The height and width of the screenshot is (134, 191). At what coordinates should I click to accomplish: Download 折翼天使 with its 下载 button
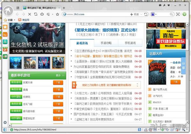click(x=58, y=82)
